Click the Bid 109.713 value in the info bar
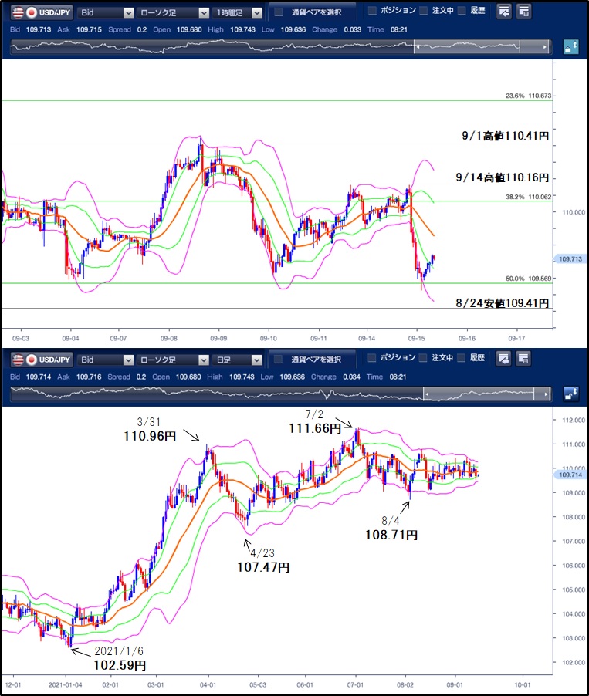 (x=38, y=30)
